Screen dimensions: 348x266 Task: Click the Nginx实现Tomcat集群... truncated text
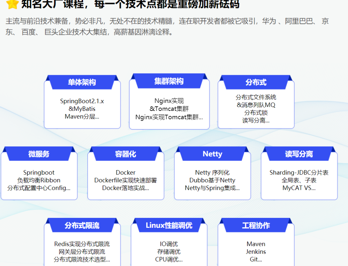(169, 117)
